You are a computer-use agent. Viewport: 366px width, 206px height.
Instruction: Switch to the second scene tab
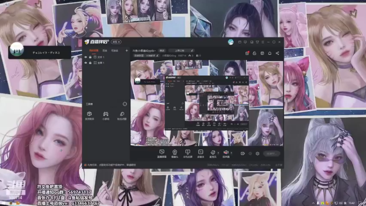pyautogui.click(x=105, y=50)
